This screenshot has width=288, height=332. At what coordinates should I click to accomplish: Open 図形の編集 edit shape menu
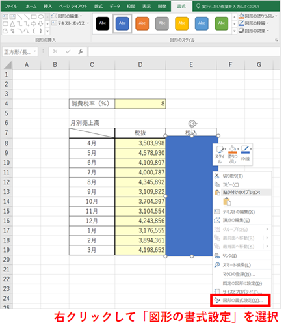pos(67,16)
